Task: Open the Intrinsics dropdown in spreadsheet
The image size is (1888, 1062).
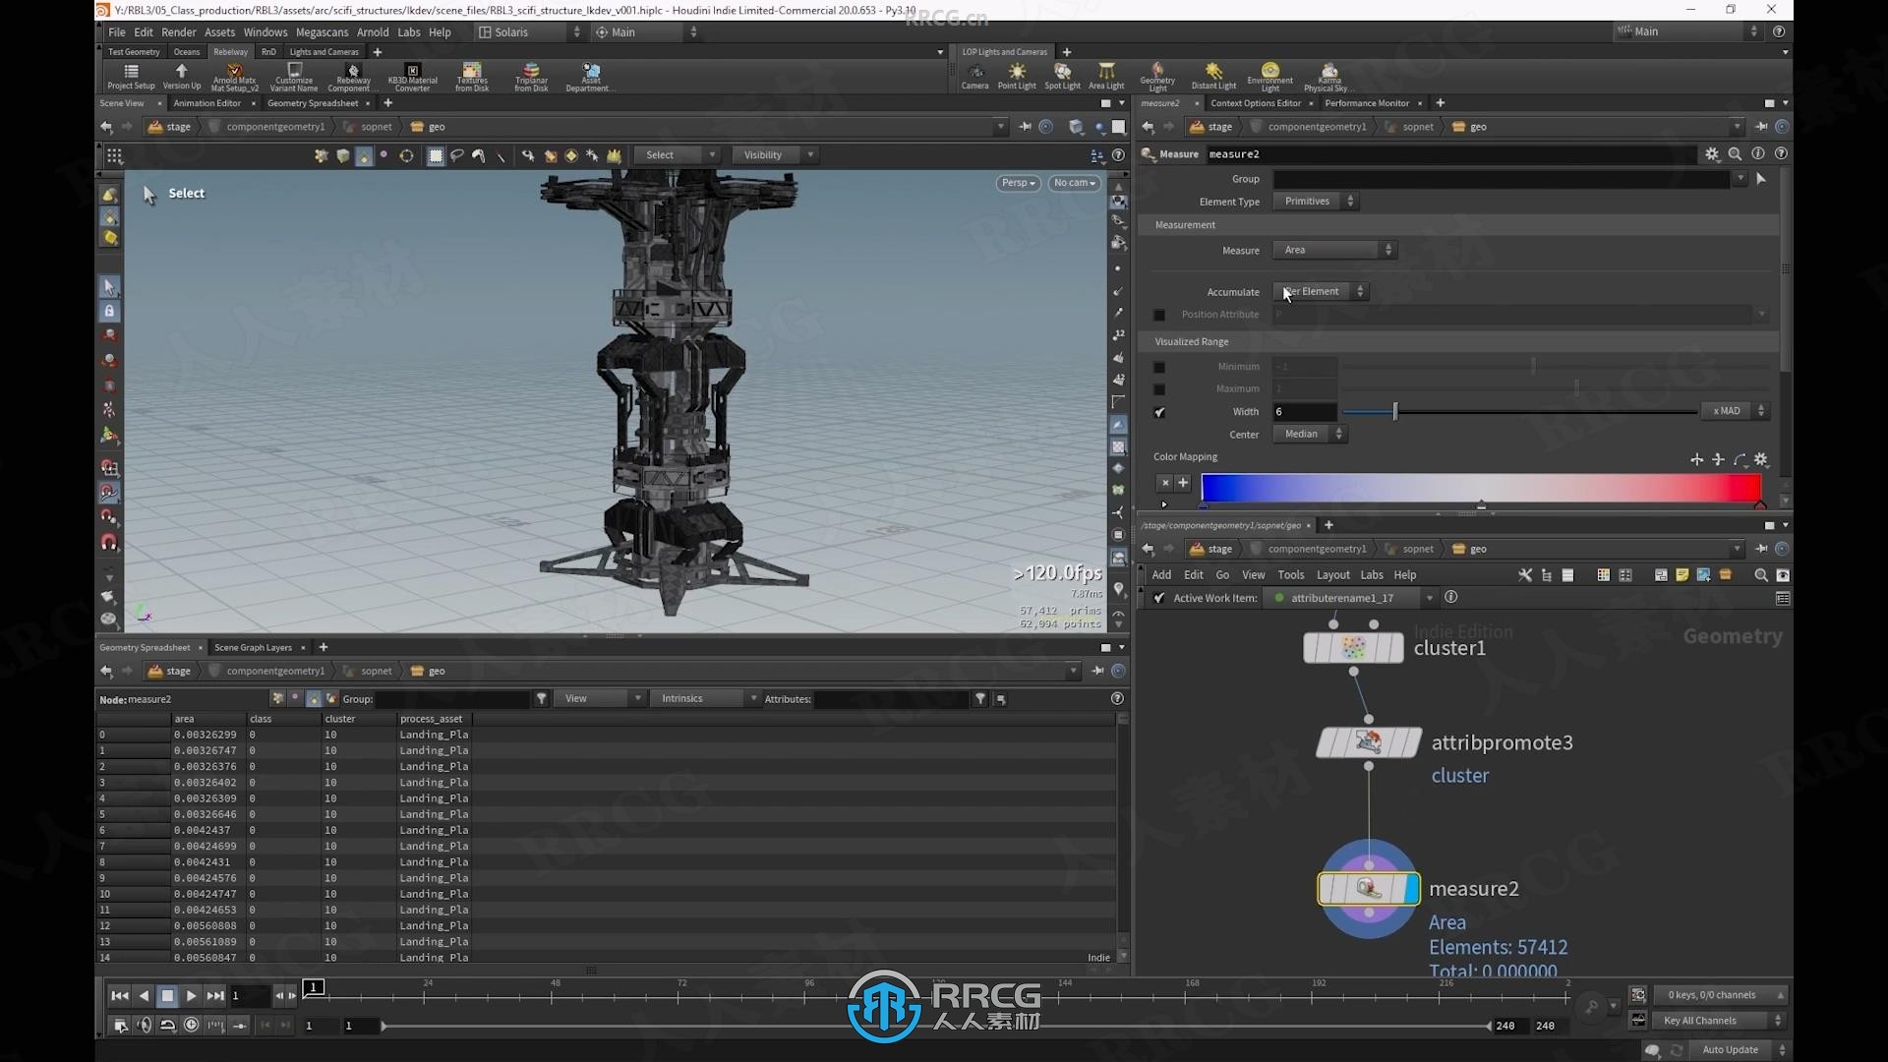Action: 706,699
